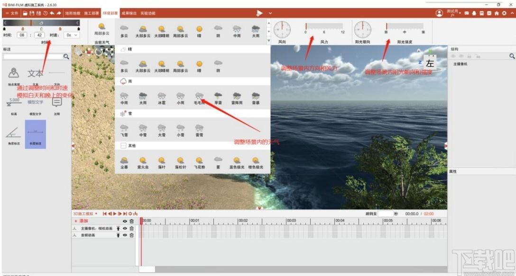Toggle visibility of 主摄像机 camera animation track
Viewport: 516px width, 276px height.
click(x=125, y=228)
